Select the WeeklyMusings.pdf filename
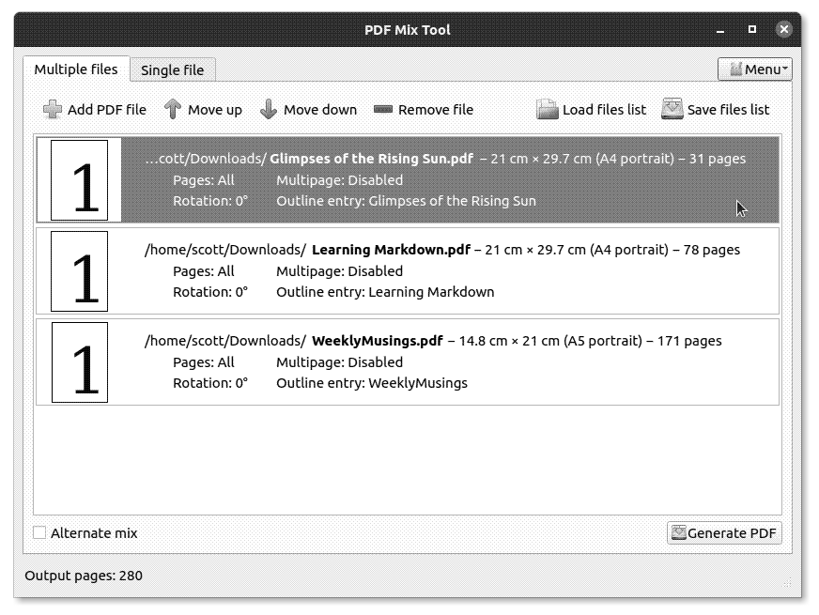This screenshot has height=615, width=819. [x=378, y=341]
